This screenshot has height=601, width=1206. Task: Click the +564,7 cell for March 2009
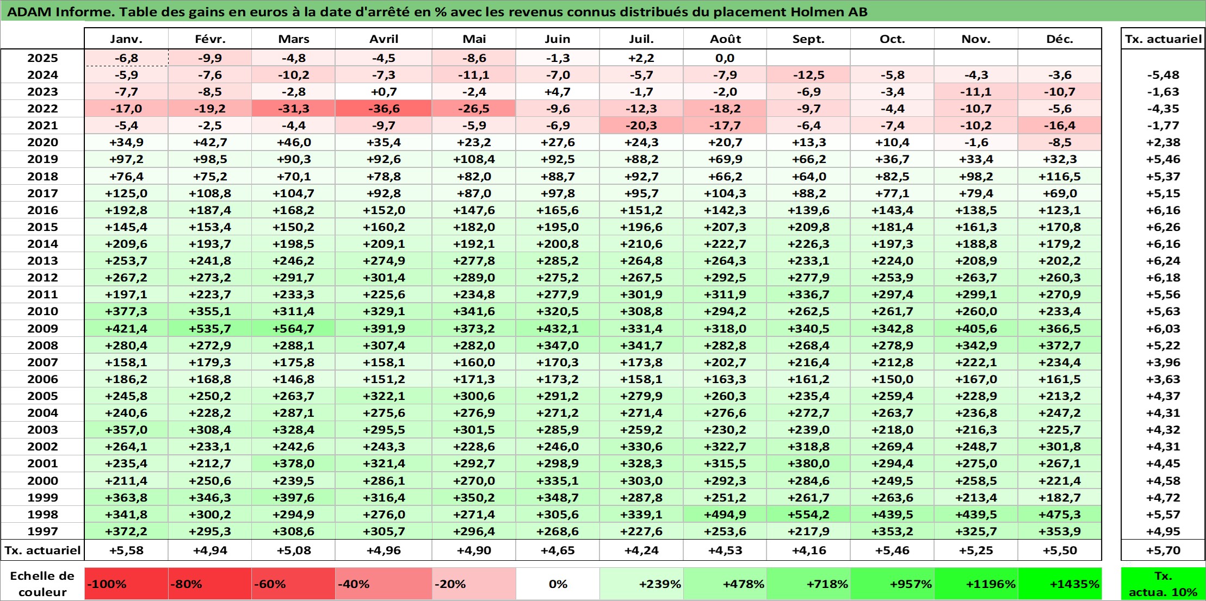click(293, 328)
